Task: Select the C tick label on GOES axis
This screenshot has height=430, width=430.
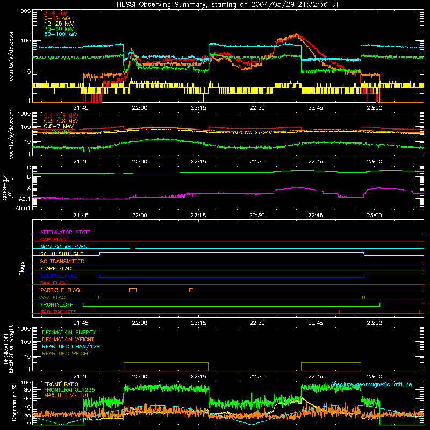Action: coord(29,168)
